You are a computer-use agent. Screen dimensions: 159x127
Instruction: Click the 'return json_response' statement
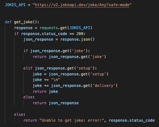56,103
